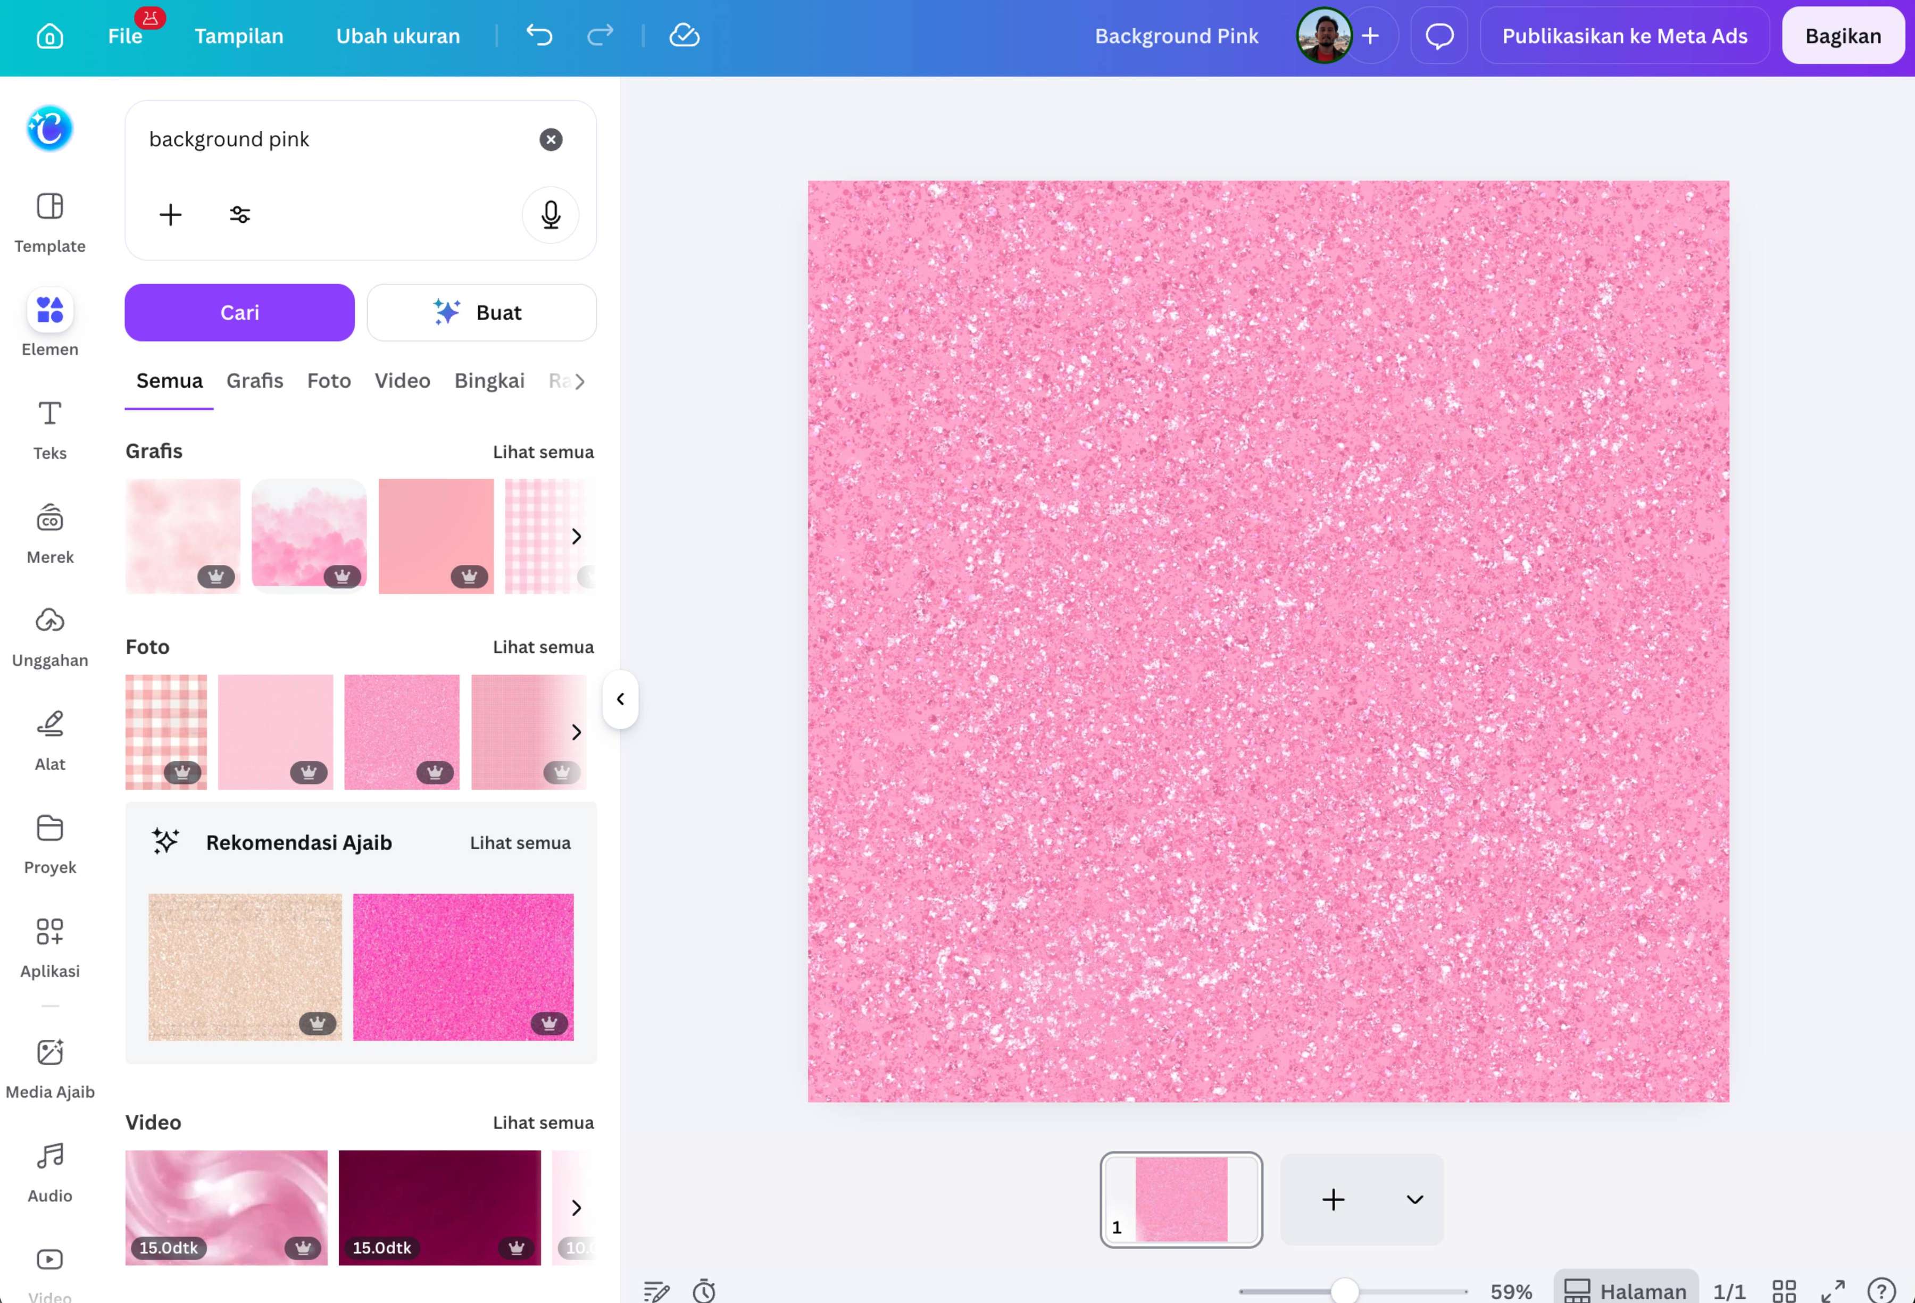Open the timer icon
Screen dimensions: 1915x1303
pyautogui.click(x=704, y=1291)
